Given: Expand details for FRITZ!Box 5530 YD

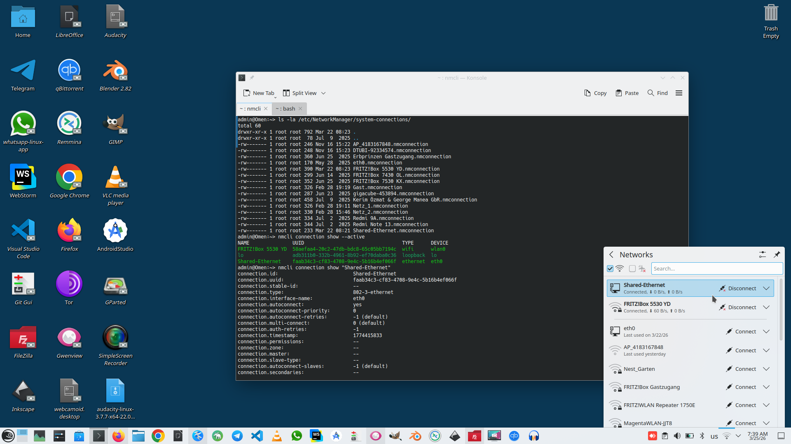Looking at the screenshot, I should point(766,307).
